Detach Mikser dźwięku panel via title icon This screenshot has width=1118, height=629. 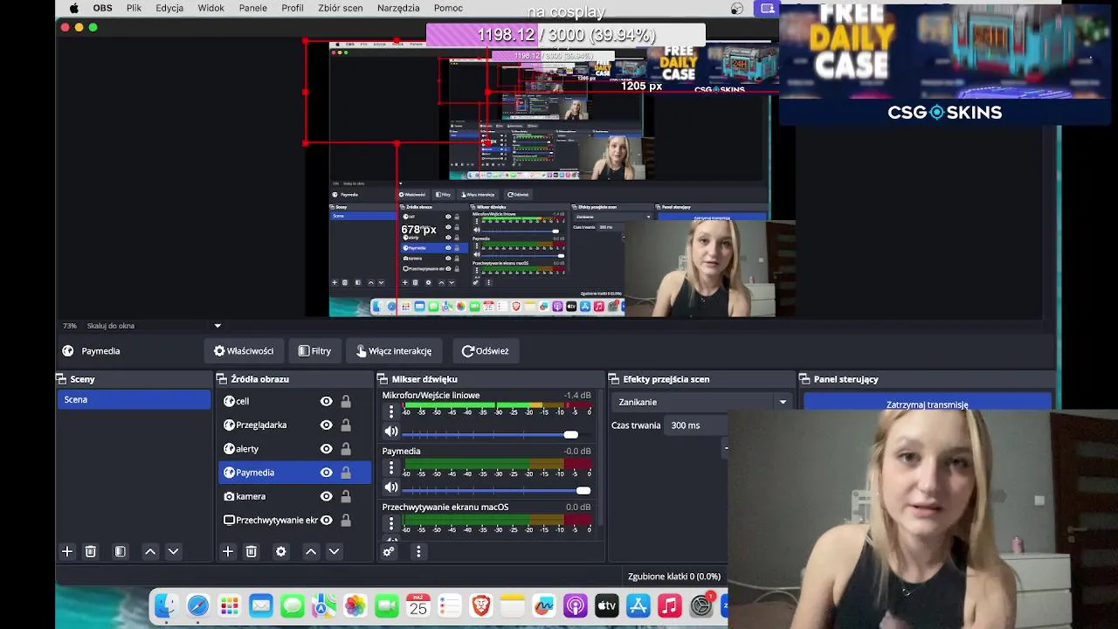click(x=383, y=379)
